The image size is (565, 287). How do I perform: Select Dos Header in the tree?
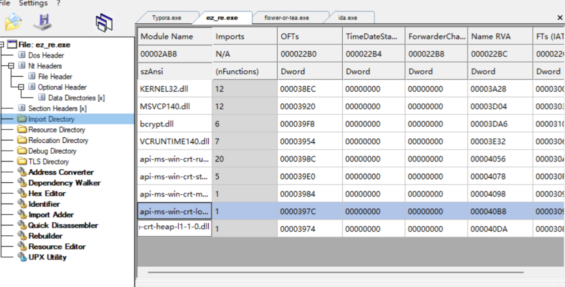tap(46, 55)
